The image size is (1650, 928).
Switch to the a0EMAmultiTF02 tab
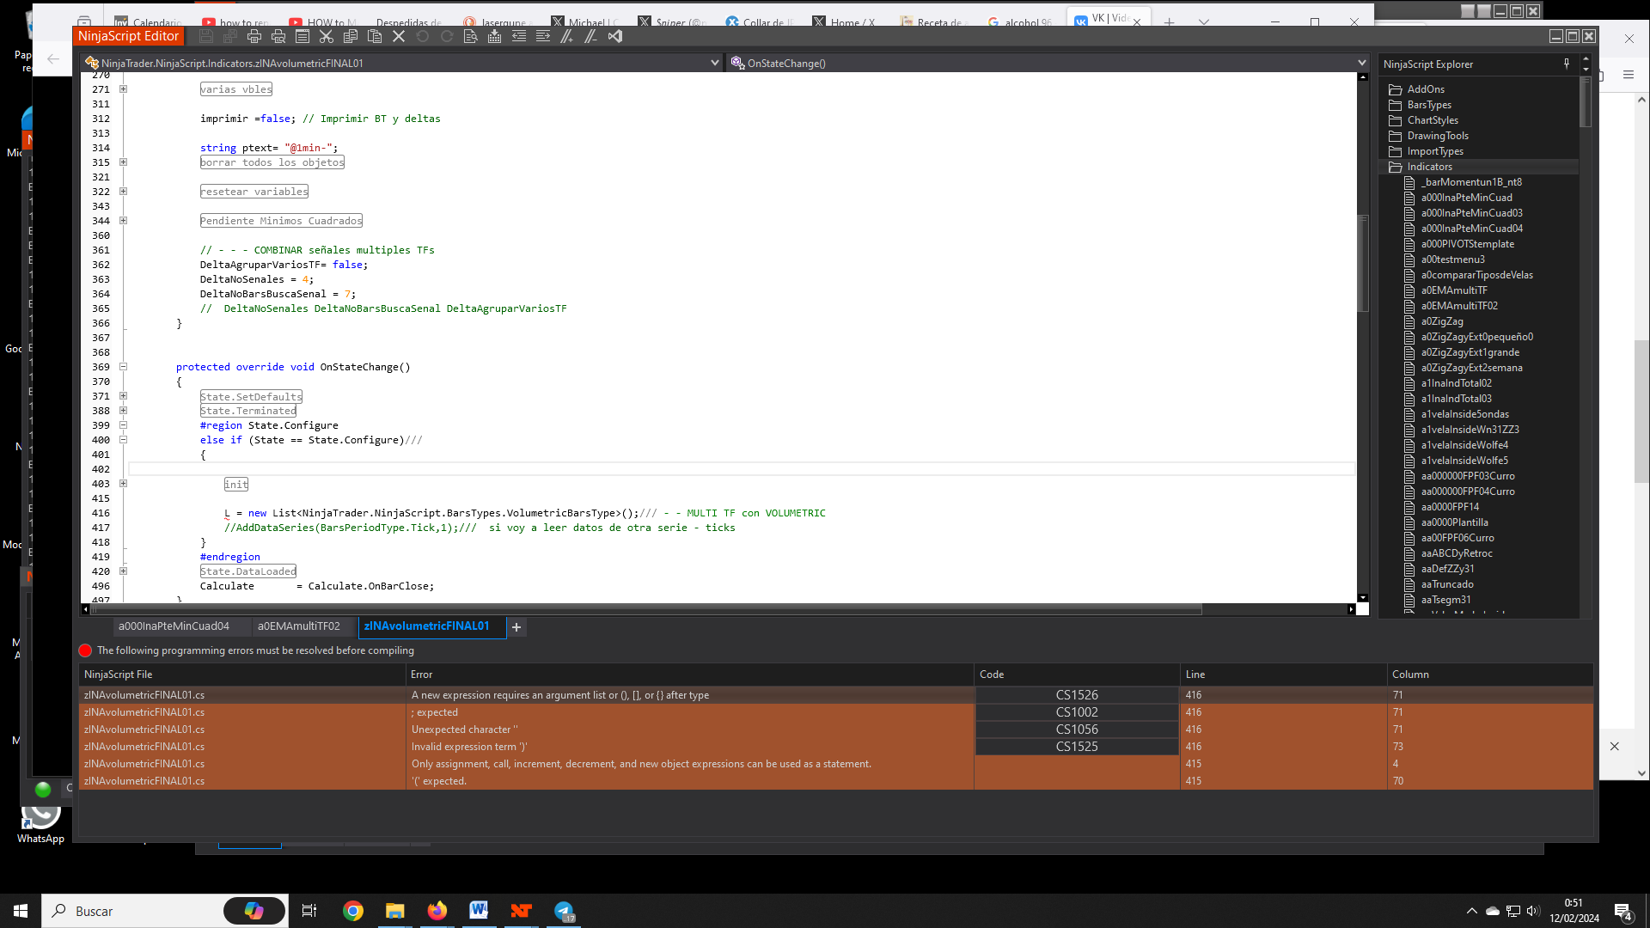[299, 626]
